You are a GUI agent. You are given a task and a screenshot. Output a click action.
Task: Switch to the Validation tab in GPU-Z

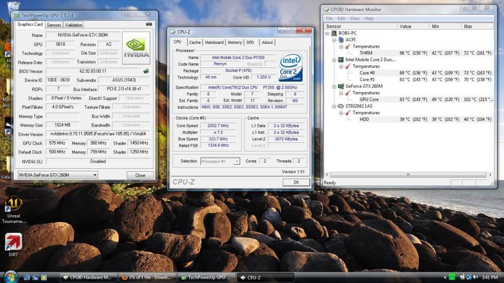pos(73,25)
